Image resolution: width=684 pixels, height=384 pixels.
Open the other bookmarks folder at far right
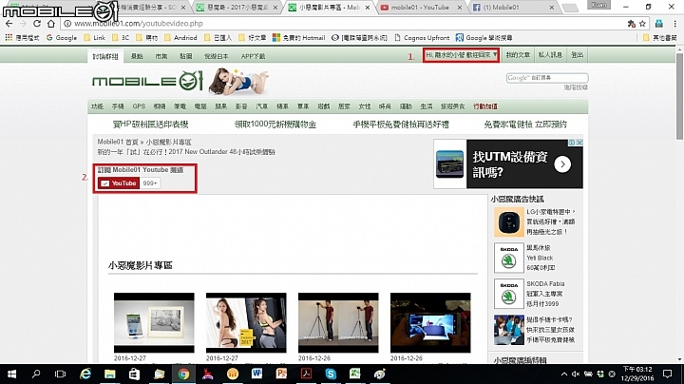point(660,37)
